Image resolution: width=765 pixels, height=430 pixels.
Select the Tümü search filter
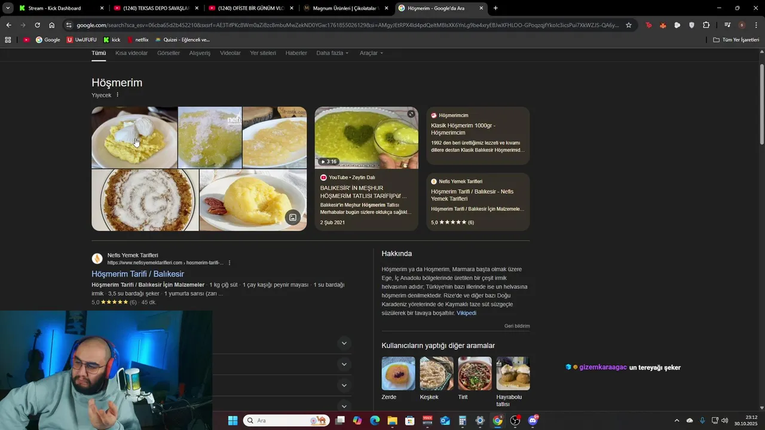click(x=99, y=53)
